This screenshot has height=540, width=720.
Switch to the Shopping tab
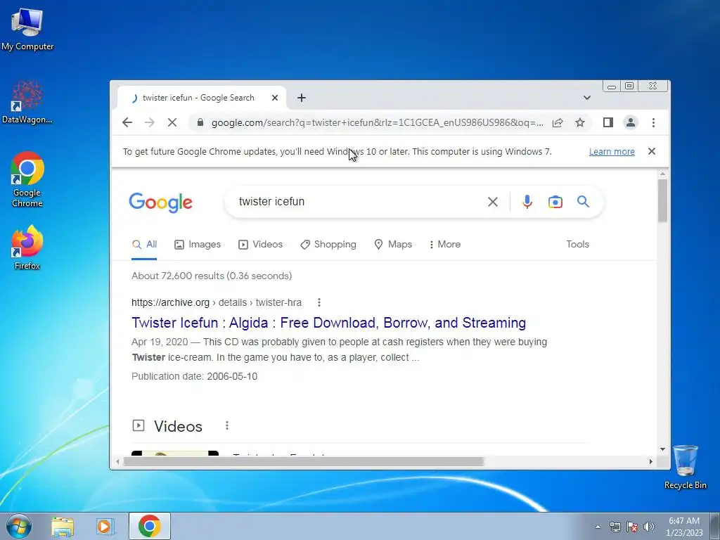(328, 244)
